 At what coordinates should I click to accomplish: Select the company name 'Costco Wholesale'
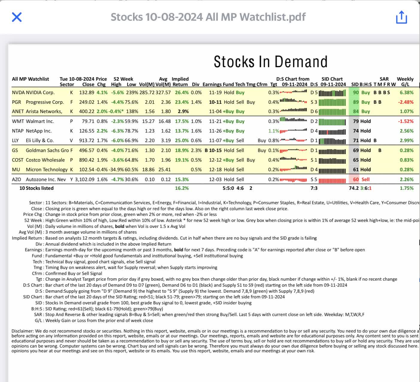45,160
